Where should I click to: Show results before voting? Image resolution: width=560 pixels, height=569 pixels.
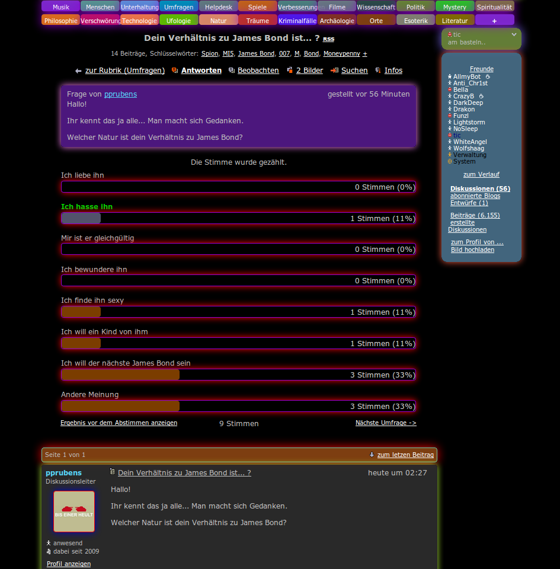[x=119, y=423]
